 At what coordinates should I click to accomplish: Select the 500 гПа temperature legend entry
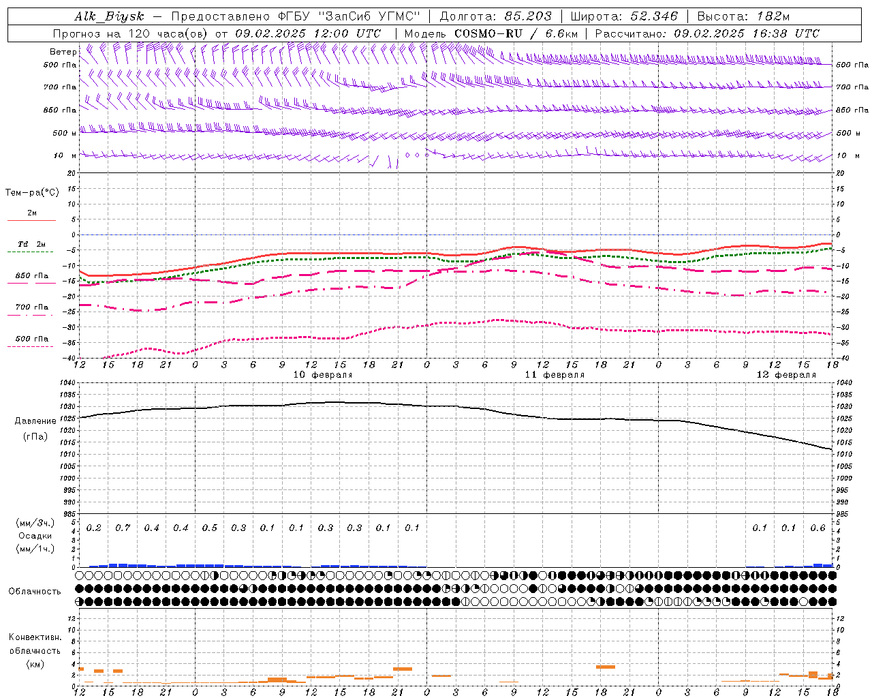tap(32, 339)
